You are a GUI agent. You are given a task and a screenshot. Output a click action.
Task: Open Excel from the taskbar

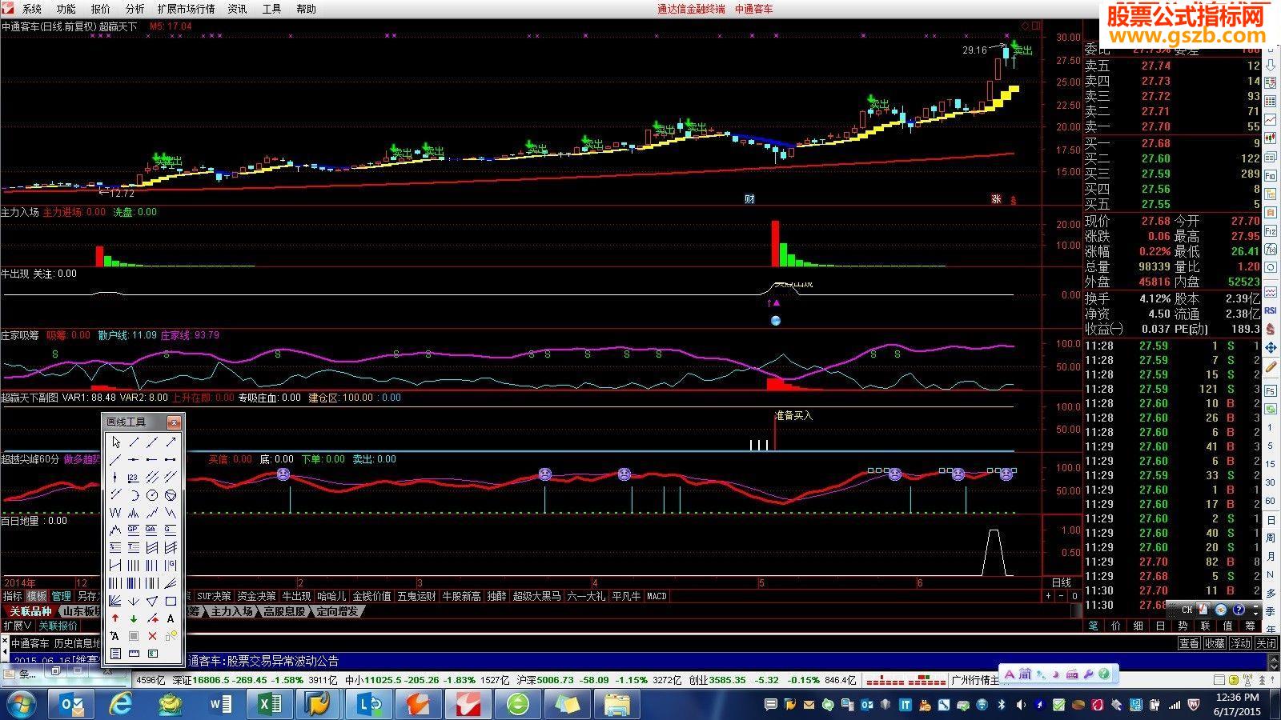270,704
